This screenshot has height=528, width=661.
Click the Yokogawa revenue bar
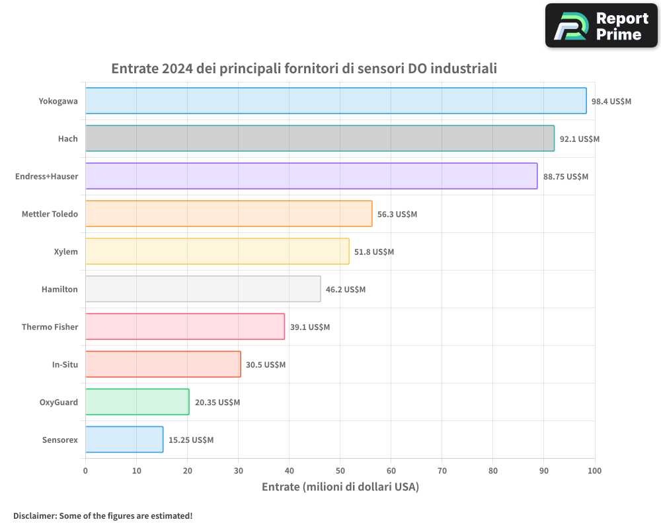pos(336,101)
